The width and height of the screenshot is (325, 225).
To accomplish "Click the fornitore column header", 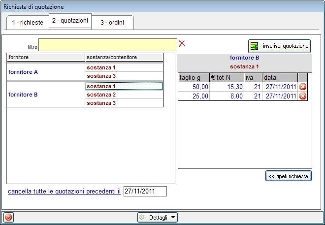I will tap(46, 57).
